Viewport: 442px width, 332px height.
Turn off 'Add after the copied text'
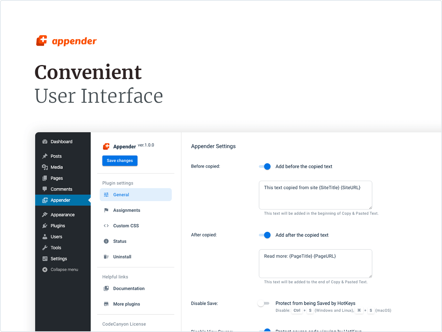click(x=264, y=235)
